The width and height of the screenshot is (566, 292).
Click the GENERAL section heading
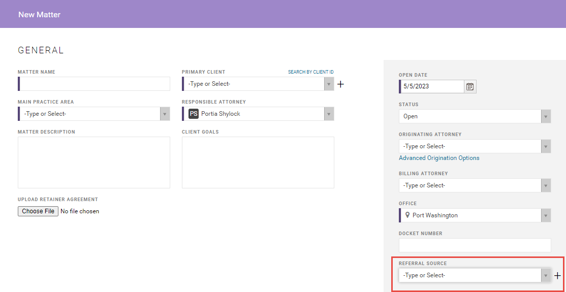point(41,51)
